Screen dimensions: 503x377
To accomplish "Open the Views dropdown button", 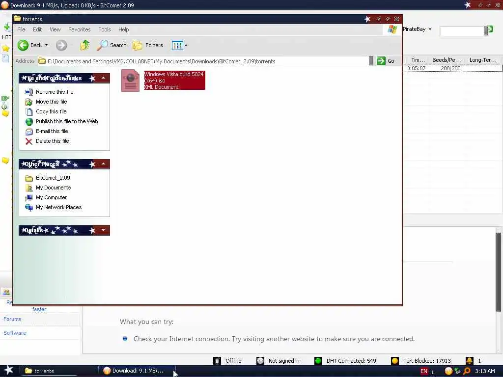I will (x=180, y=45).
